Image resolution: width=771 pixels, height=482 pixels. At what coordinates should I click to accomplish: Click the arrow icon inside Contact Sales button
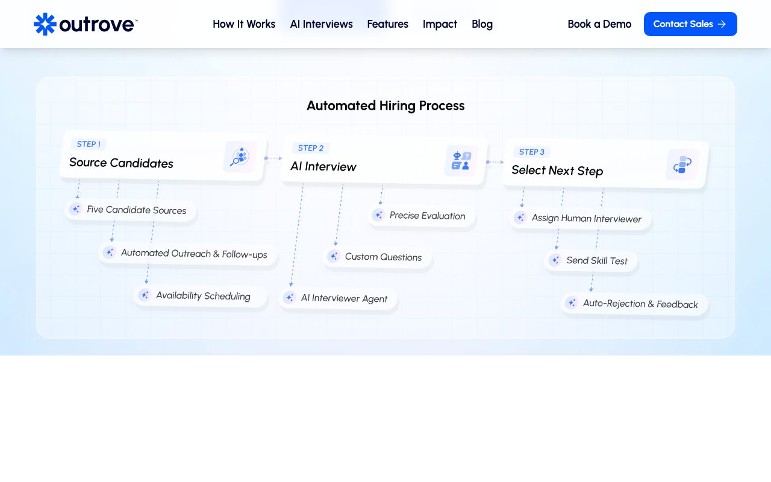pos(722,24)
